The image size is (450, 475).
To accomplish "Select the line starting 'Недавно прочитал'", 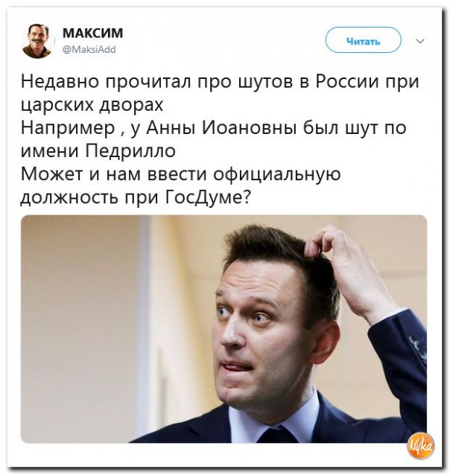I will 220,81.
